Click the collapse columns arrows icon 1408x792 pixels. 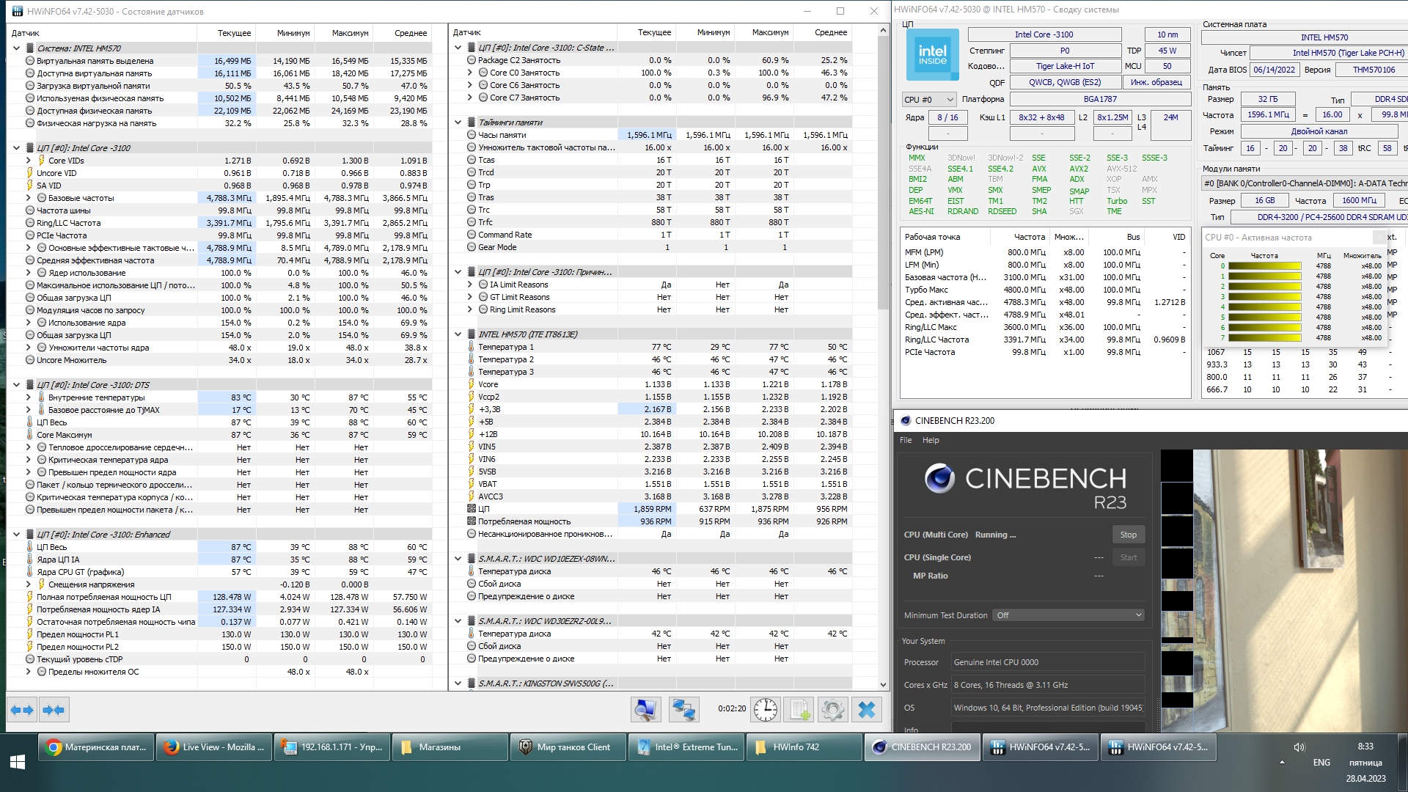pos(54,710)
